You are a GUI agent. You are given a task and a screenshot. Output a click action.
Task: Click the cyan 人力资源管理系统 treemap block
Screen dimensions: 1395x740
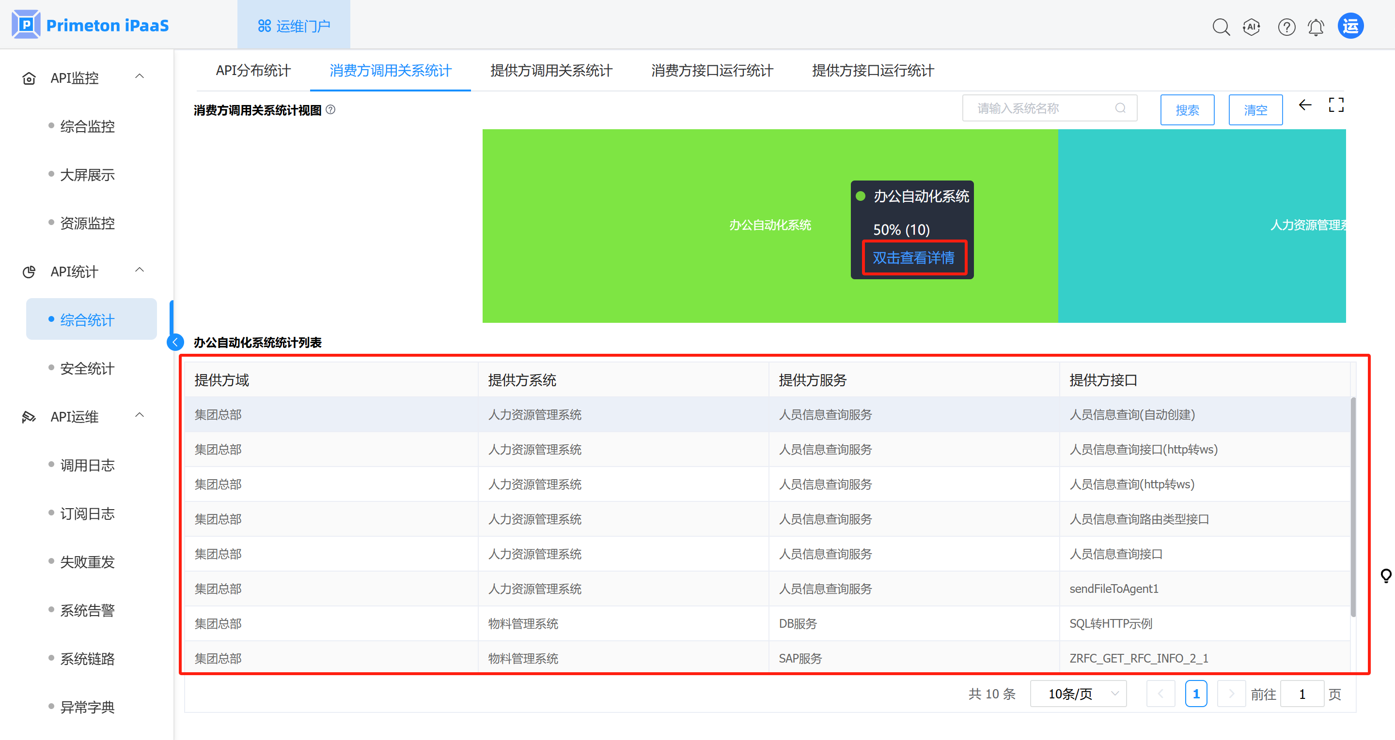tap(1201, 226)
